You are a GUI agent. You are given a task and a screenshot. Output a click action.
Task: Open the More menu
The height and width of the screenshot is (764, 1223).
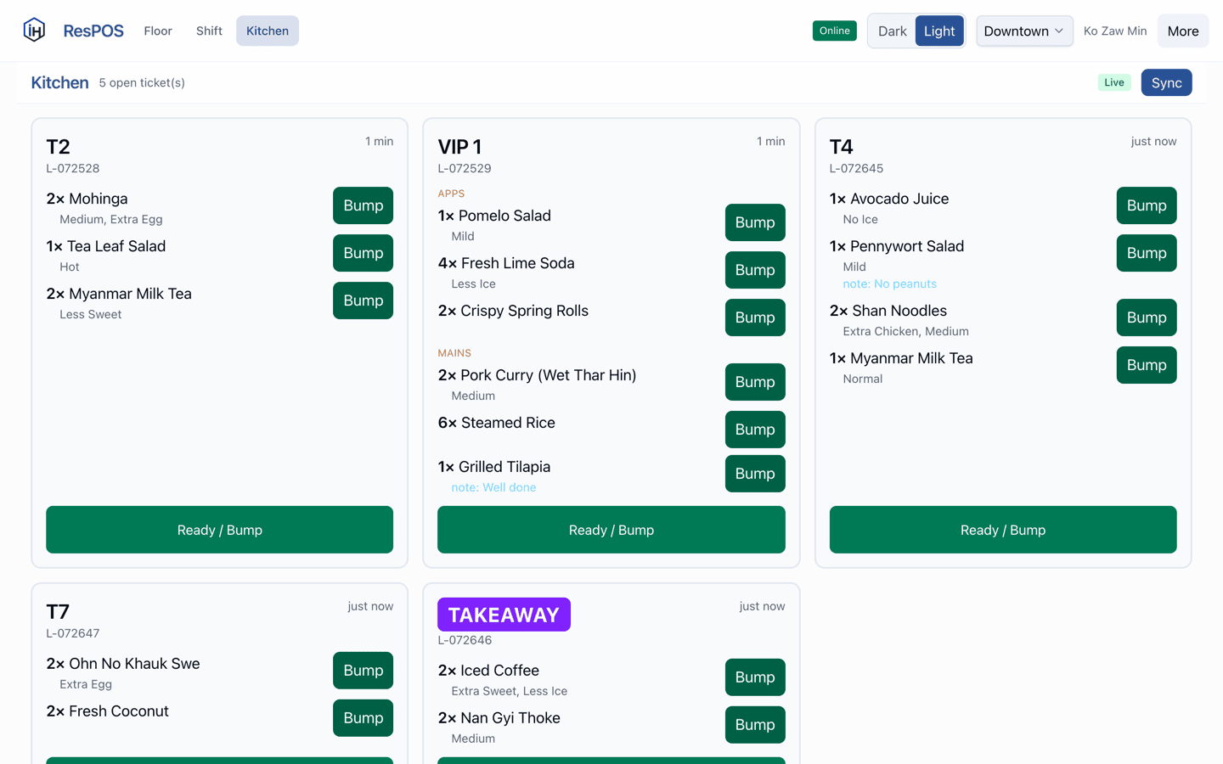click(1183, 31)
